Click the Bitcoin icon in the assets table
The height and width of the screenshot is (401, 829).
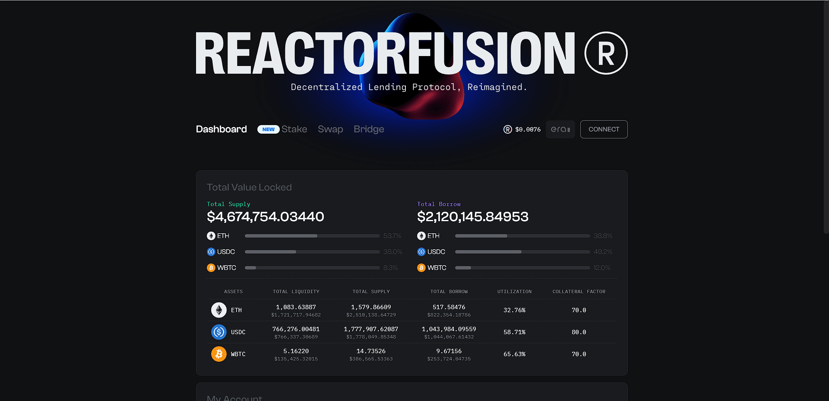[219, 354]
